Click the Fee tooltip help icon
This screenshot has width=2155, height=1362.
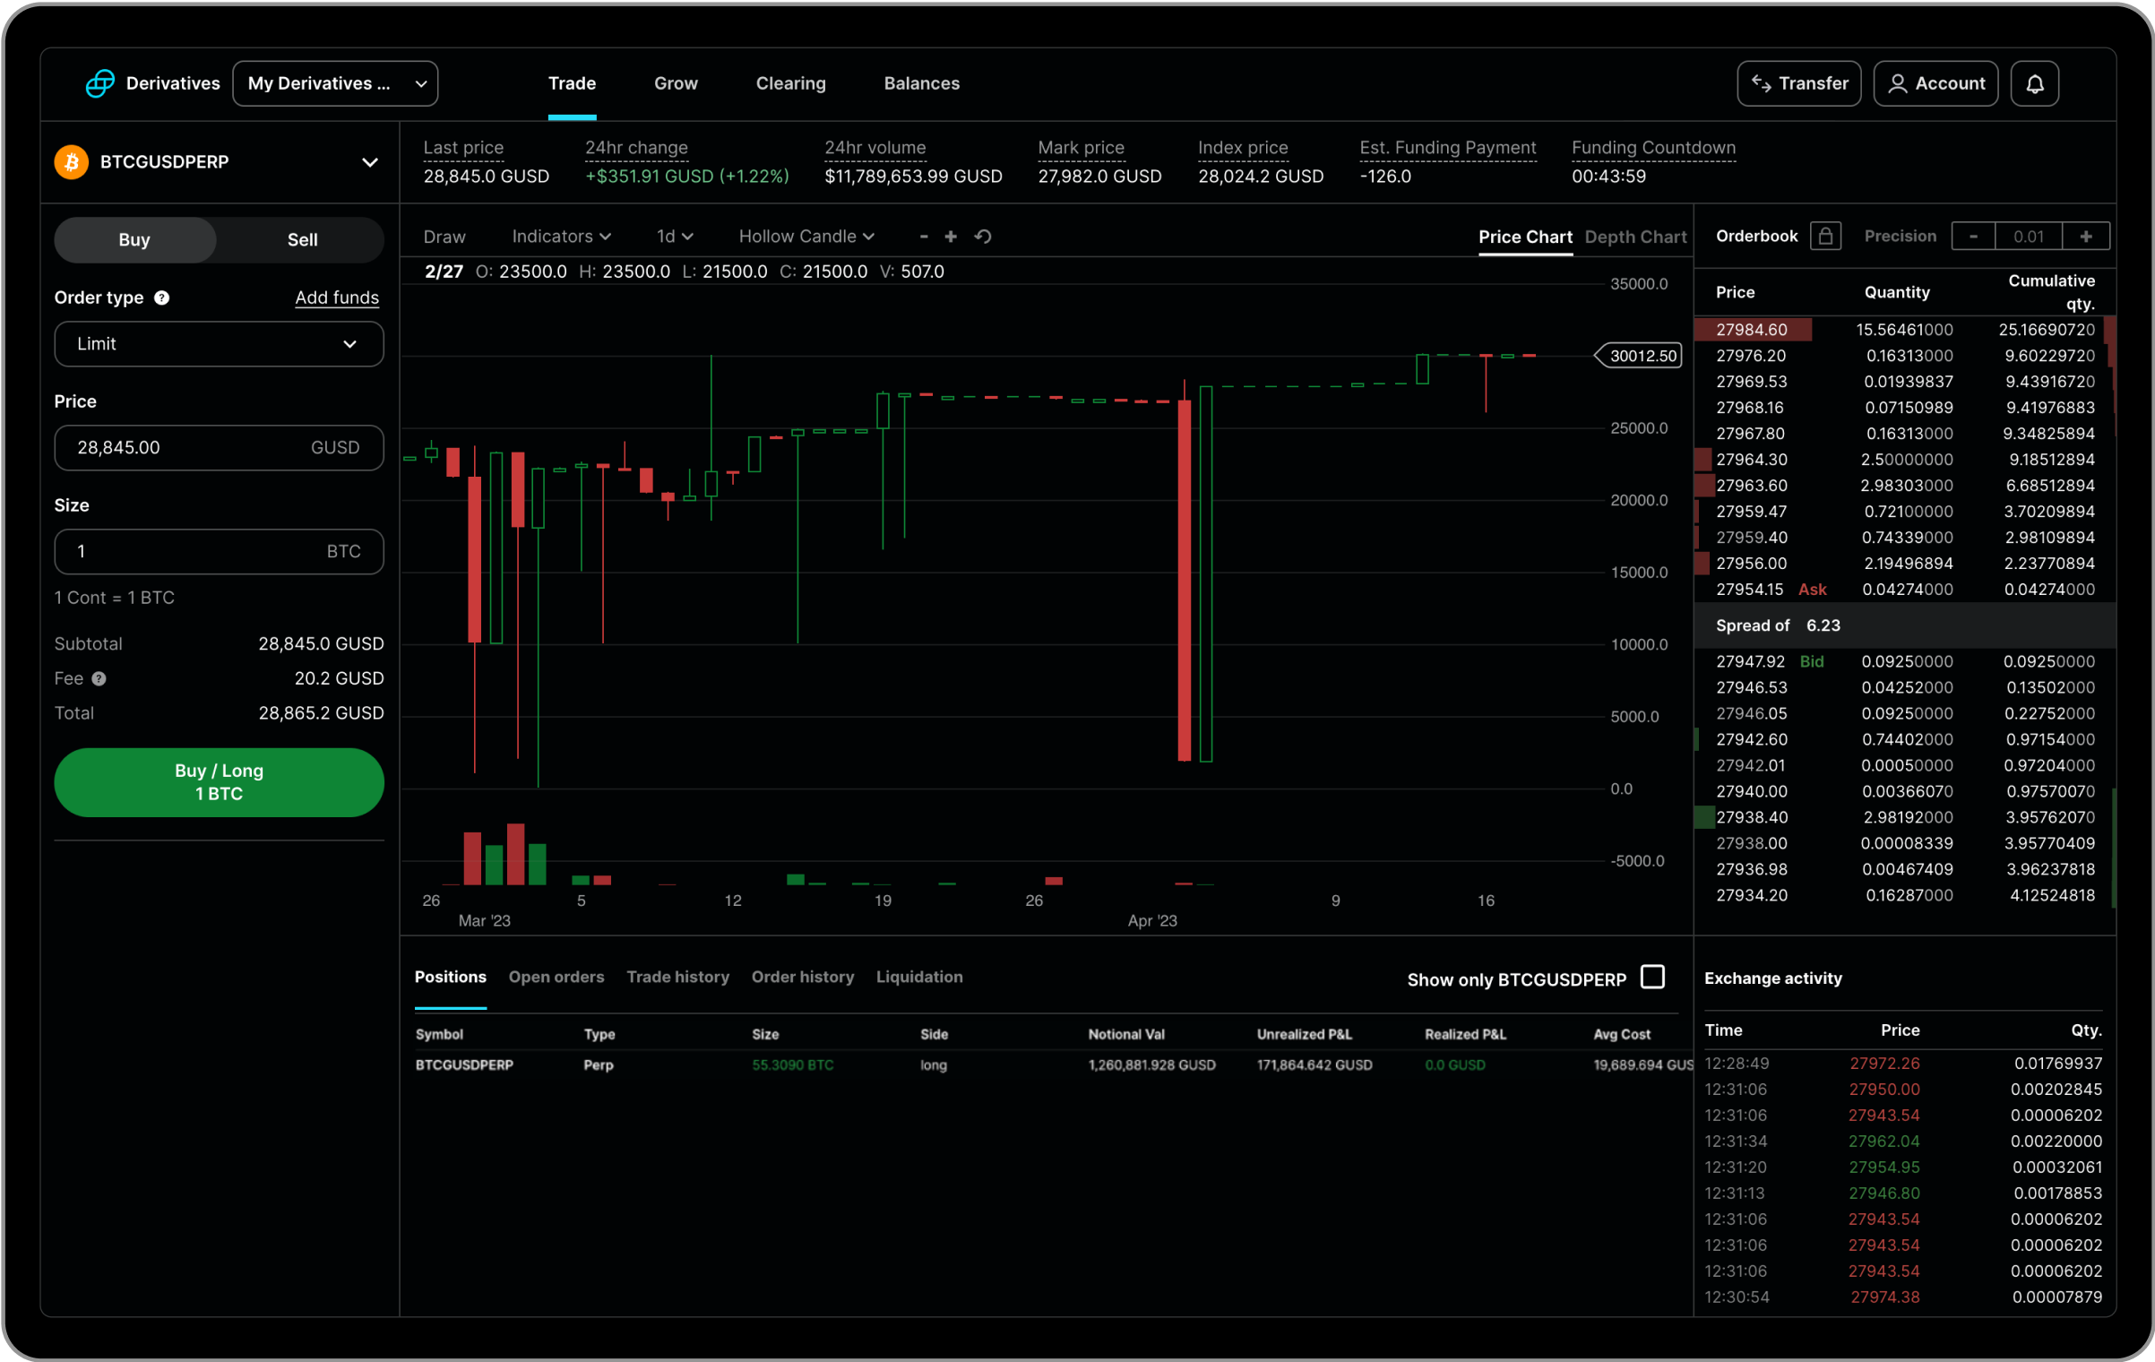[99, 678]
